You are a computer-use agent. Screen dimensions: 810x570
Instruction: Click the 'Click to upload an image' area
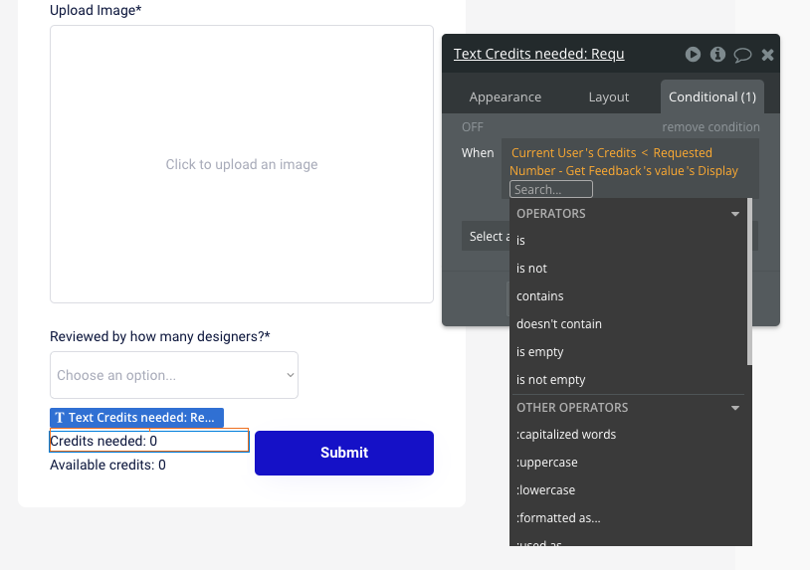coord(242,164)
